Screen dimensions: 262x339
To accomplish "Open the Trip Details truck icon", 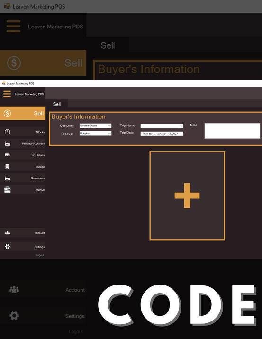I will point(8,155).
